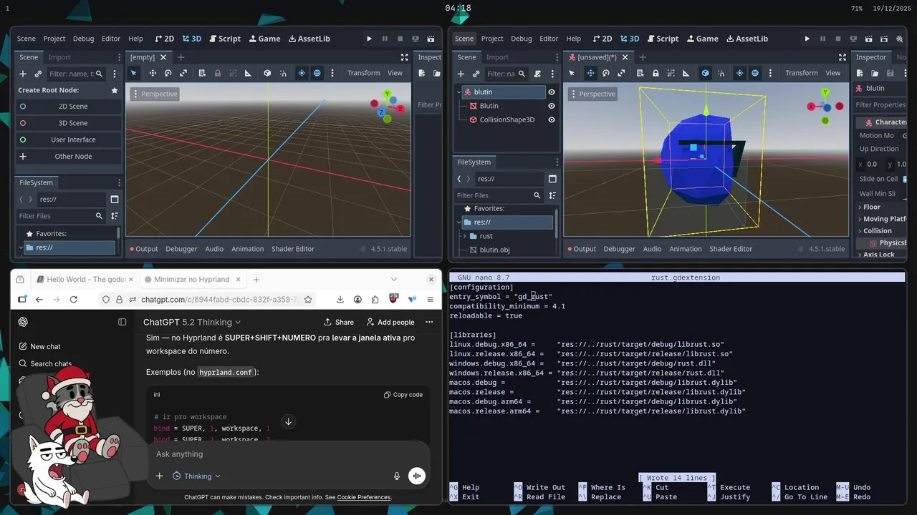Toggle local space cube in left Godot toolbar
Screen dimensions: 917x515
(x=267, y=73)
